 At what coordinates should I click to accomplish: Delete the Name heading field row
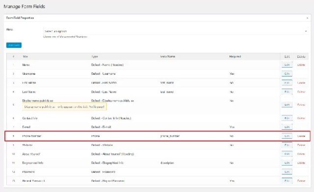coord(301,65)
